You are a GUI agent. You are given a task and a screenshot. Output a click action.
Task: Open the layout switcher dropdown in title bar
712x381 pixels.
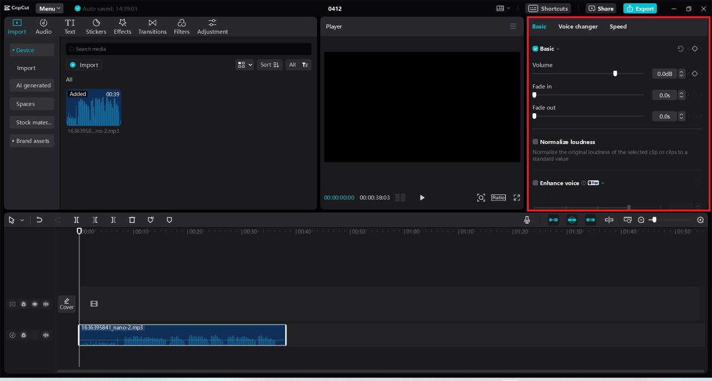click(x=503, y=8)
